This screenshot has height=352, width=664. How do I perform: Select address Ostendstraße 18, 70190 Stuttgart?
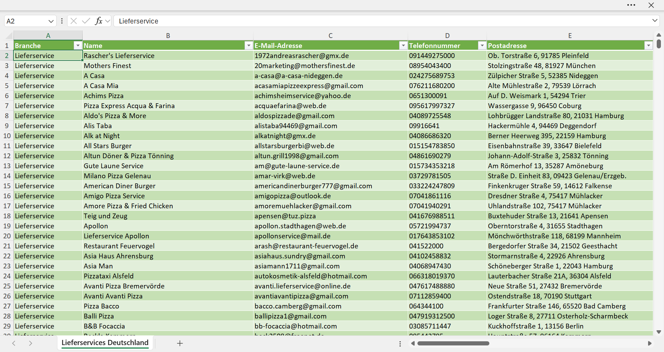pos(570,296)
